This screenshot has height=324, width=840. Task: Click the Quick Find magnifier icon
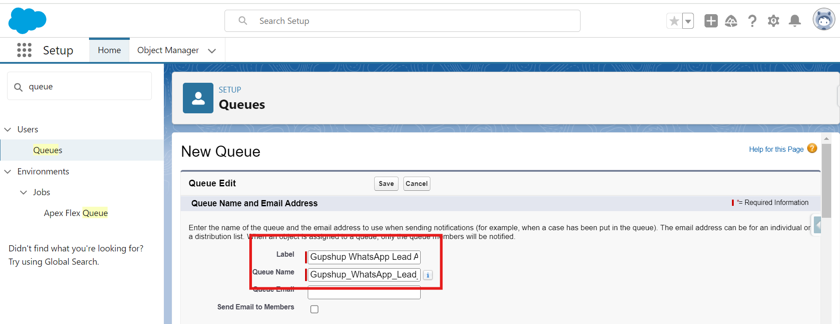click(x=18, y=87)
